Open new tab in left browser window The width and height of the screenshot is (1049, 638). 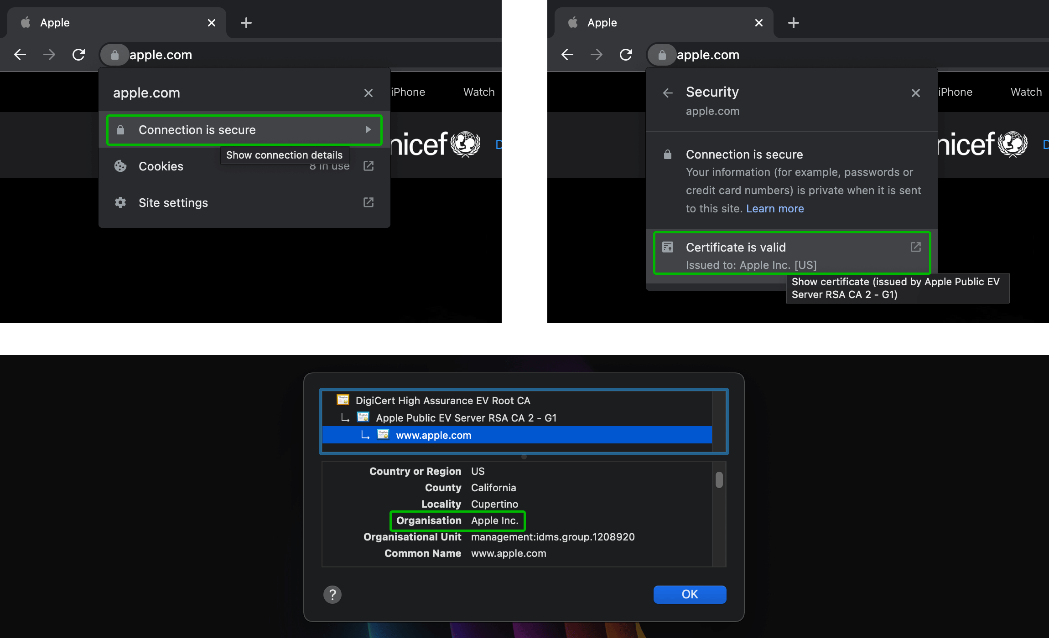[x=246, y=23]
